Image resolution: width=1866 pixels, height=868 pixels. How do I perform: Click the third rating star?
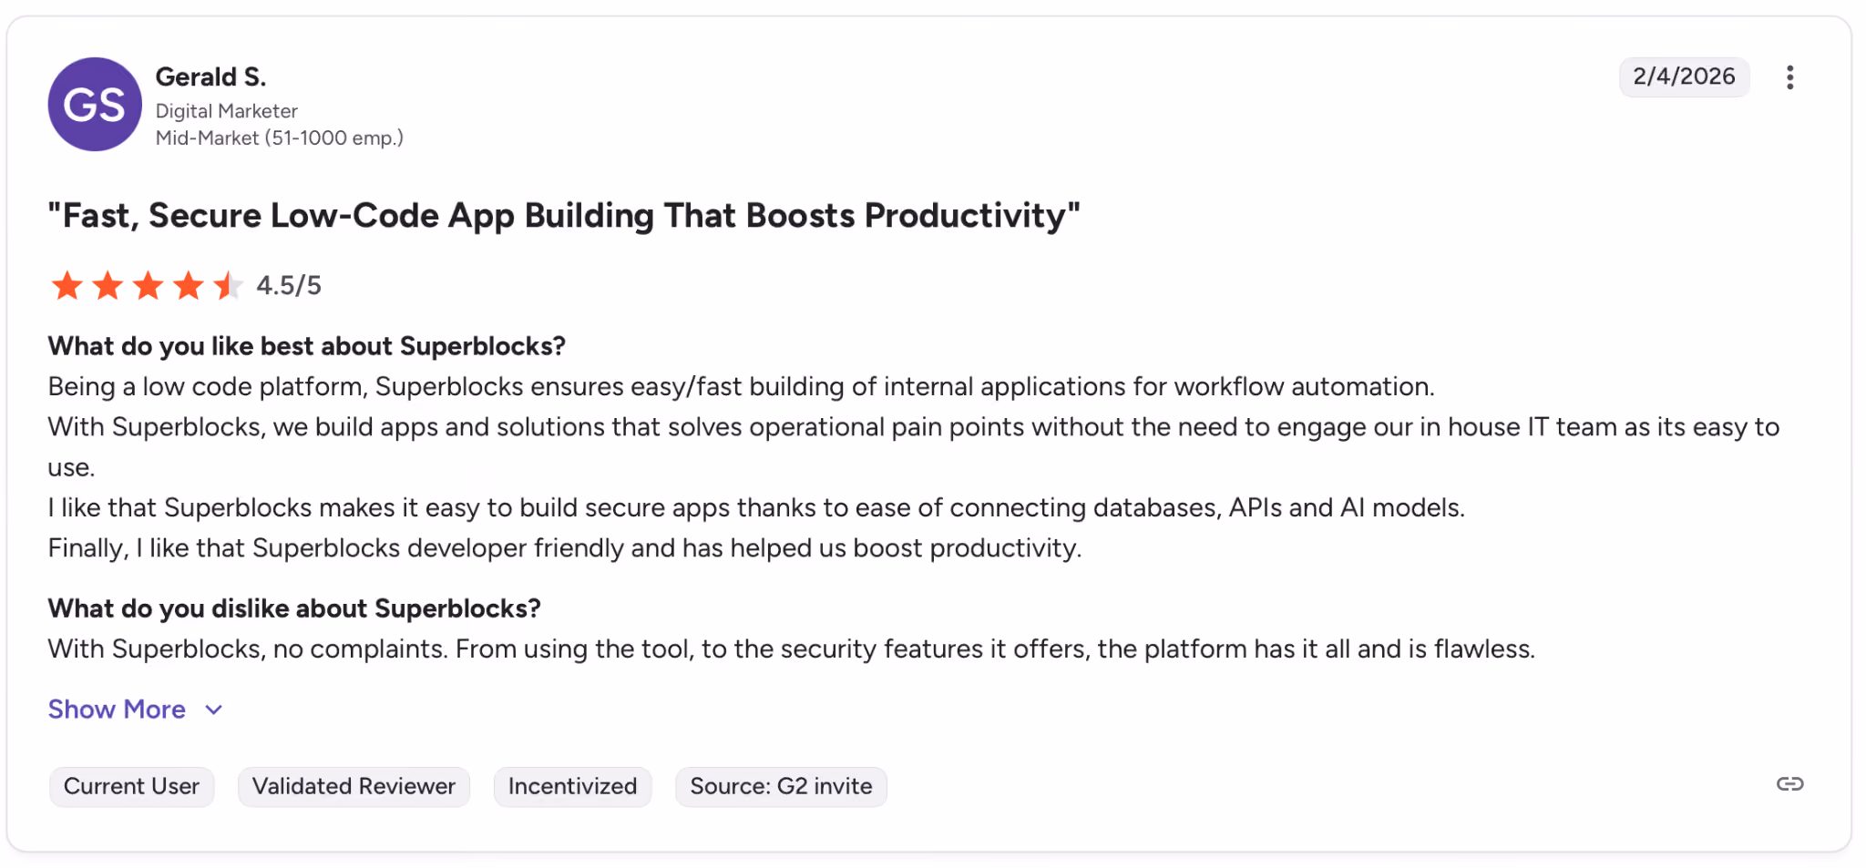(148, 286)
